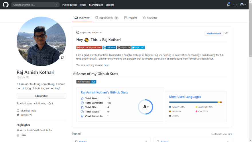Open the resume 'here' link
The height and width of the screenshot is (142, 252).
(106, 65)
